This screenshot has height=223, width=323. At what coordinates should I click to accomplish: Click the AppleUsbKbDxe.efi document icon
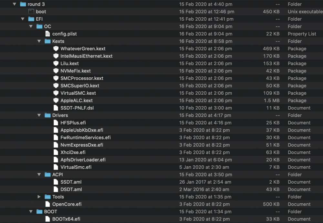pyautogui.click(x=56, y=130)
